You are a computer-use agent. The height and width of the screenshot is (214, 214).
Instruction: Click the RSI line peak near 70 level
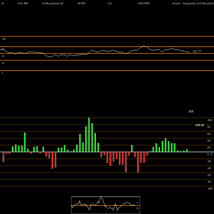[144, 46]
